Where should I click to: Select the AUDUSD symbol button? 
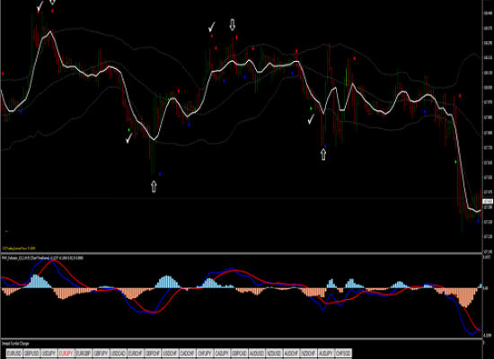point(258,354)
